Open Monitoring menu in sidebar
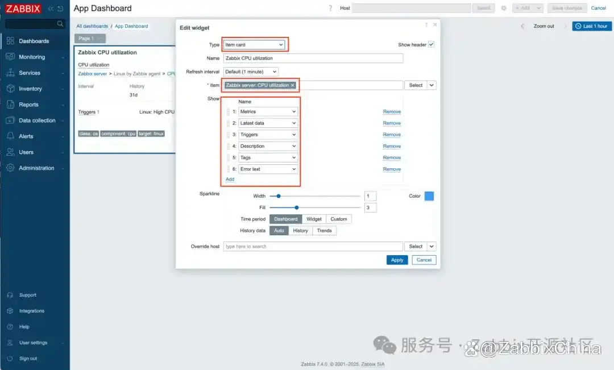The width and height of the screenshot is (614, 370). coord(35,57)
